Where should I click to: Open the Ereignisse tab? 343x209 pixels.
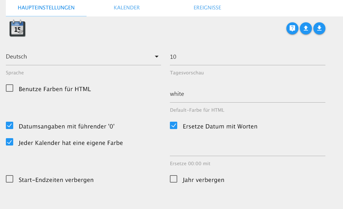point(207,8)
